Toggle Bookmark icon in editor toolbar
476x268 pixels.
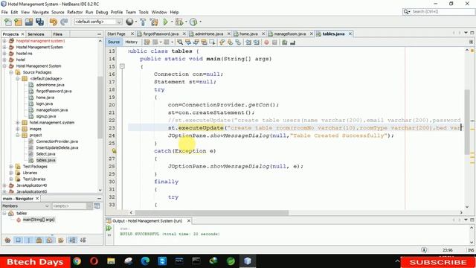point(238,42)
